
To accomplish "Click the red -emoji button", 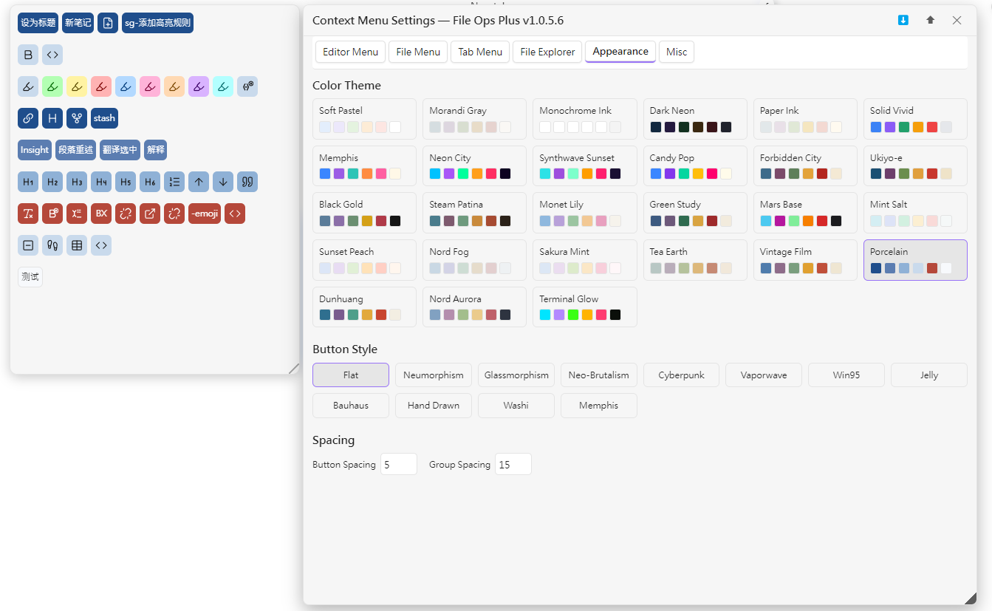I will coord(205,214).
